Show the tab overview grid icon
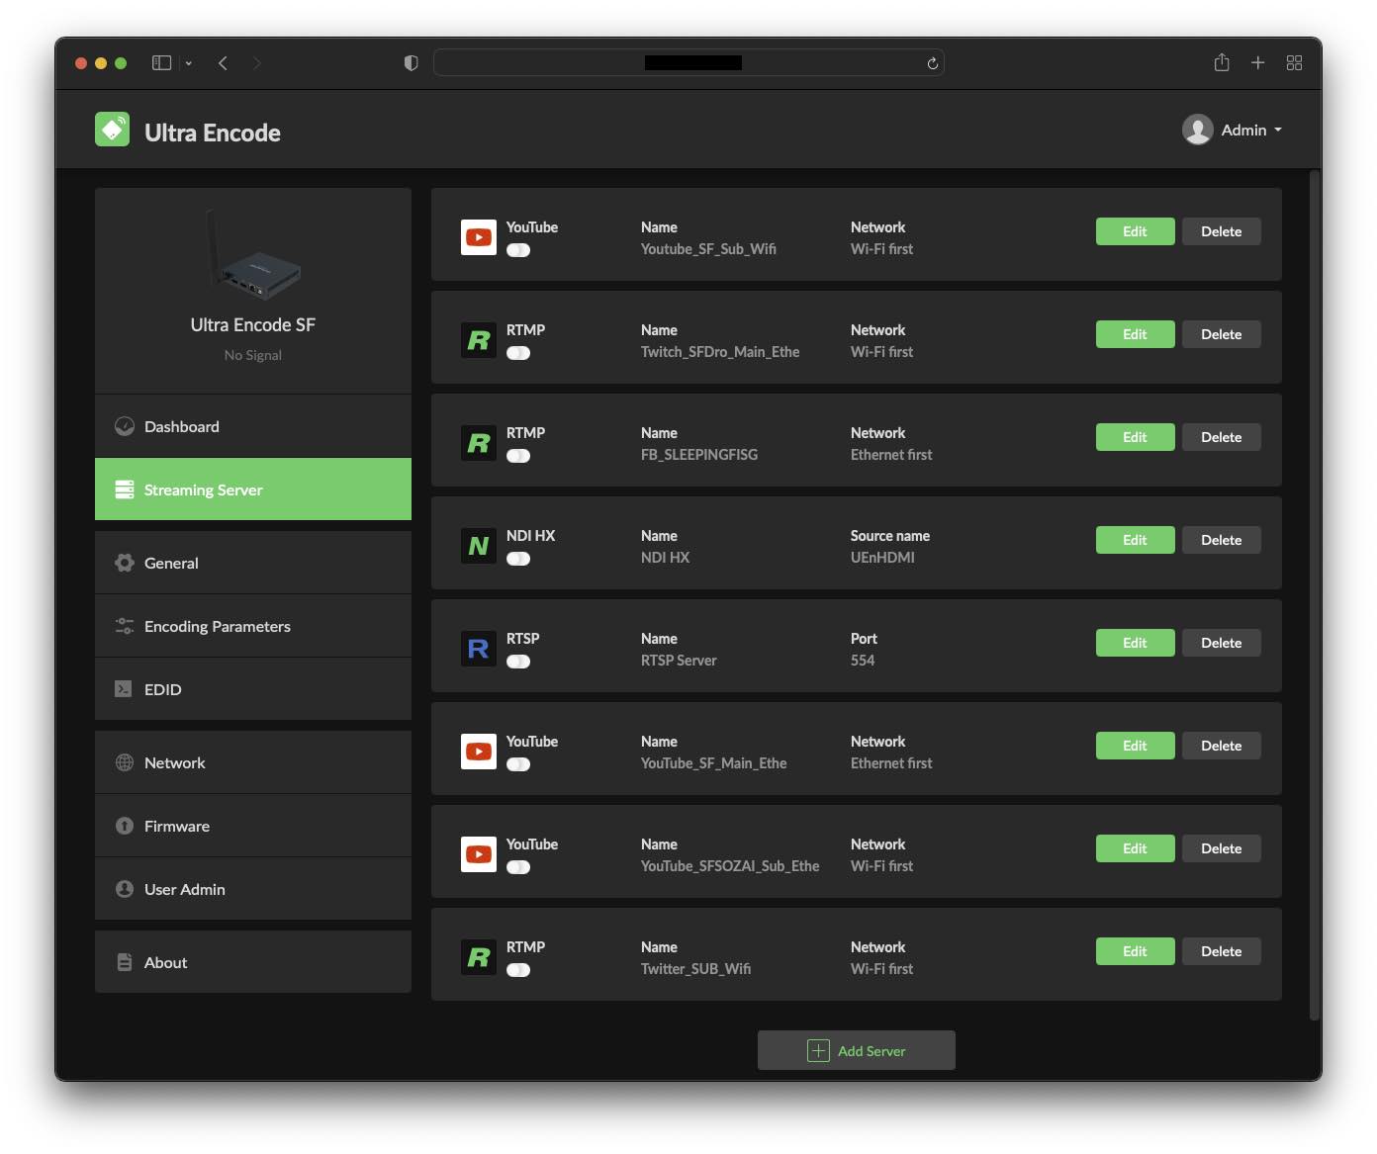This screenshot has height=1154, width=1377. coord(1294,62)
